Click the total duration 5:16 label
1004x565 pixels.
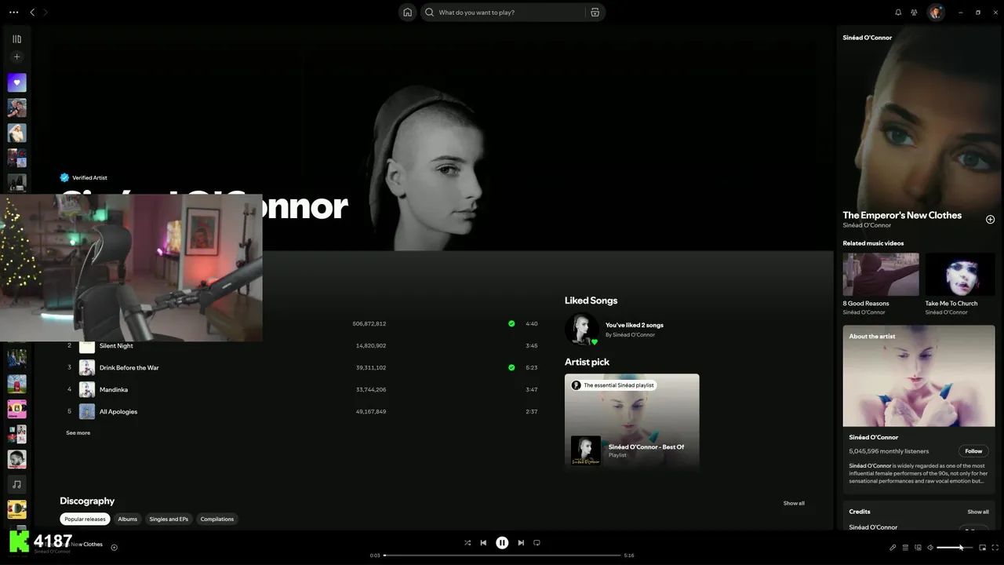(629, 556)
